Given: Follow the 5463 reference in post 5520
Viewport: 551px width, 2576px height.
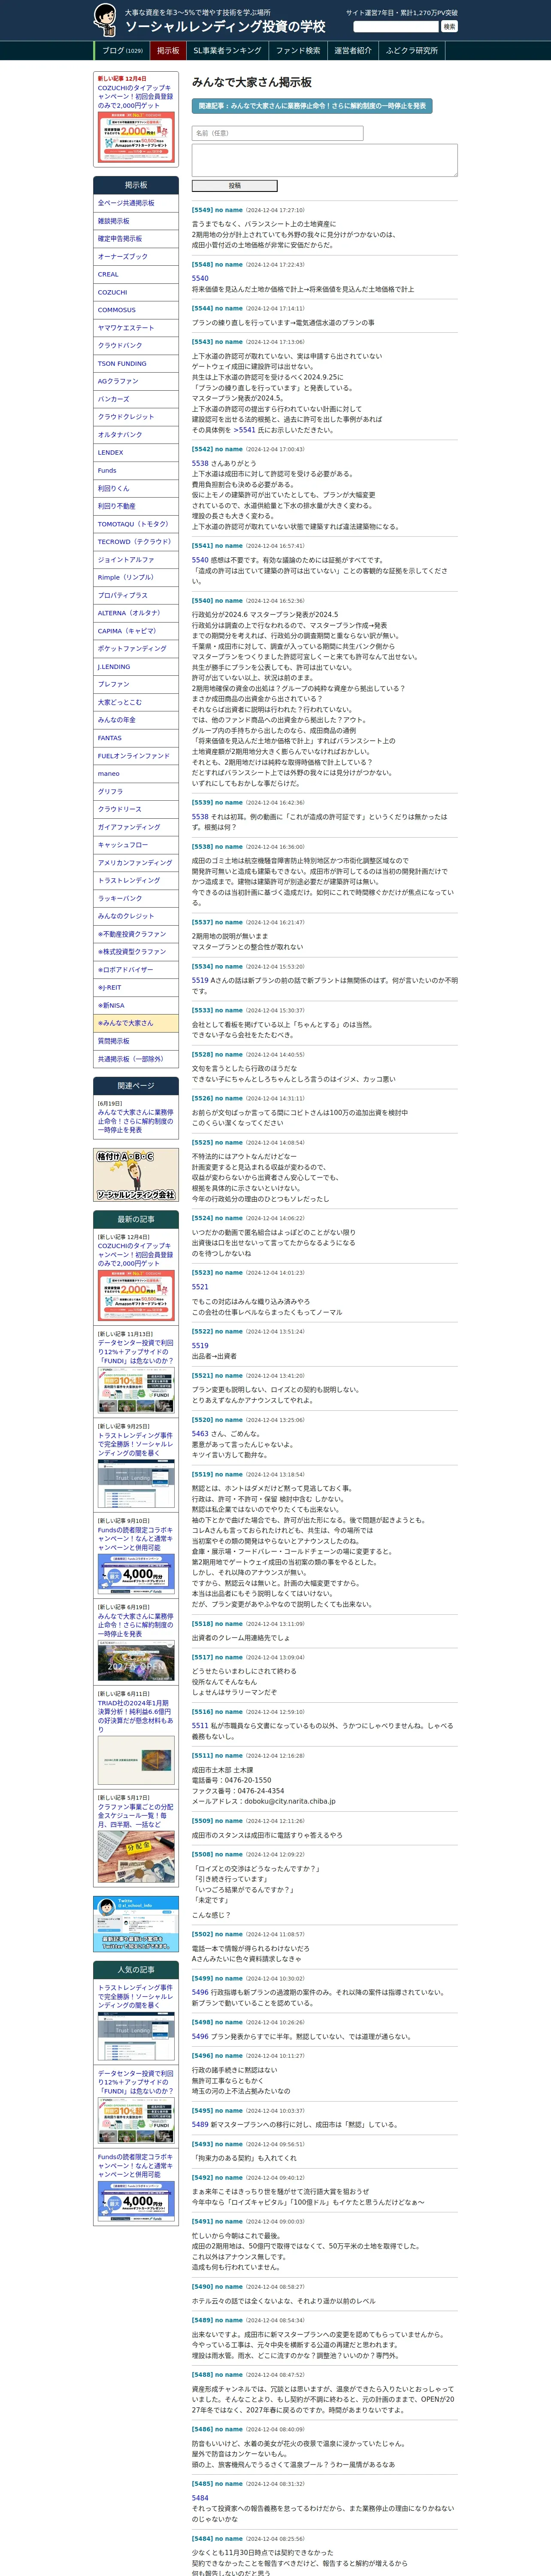Looking at the screenshot, I should point(200,1433).
